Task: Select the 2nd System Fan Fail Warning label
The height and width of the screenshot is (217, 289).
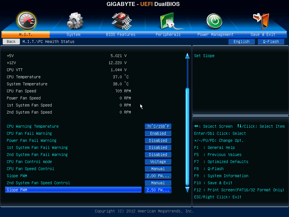Action: tap(37, 155)
